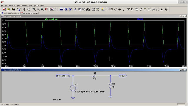Click the New Schematic icon
This screenshot has height=106, width=188.
(x=4, y=9)
